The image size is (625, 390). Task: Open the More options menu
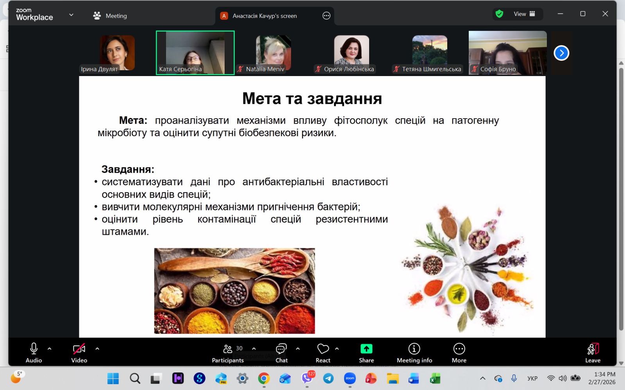459,353
